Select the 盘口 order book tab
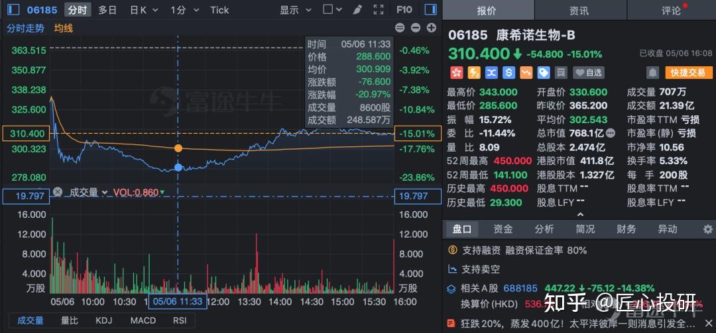 tap(461, 229)
